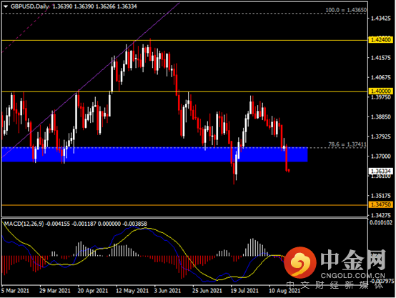Image resolution: width=396 pixels, height=298 pixels.
Task: Click the 5 Mar 2021 date marker
Action: (15, 291)
